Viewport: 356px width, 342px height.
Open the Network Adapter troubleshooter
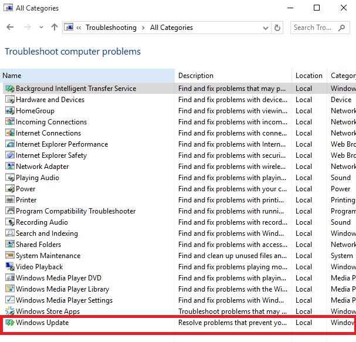[42, 167]
